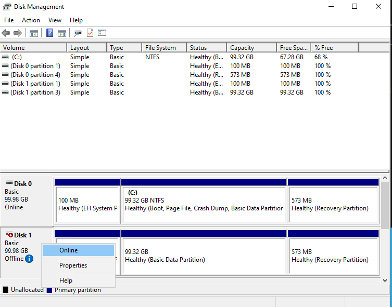Open the File menu
Image resolution: width=392 pixels, height=307 pixels.
tap(9, 20)
